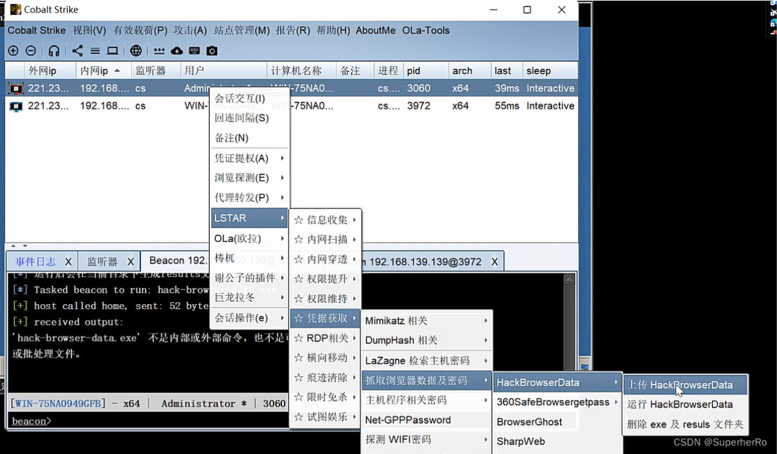This screenshot has width=777, height=454.
Task: Expand the ☆ 内网扫描 submenu
Action: click(x=325, y=240)
